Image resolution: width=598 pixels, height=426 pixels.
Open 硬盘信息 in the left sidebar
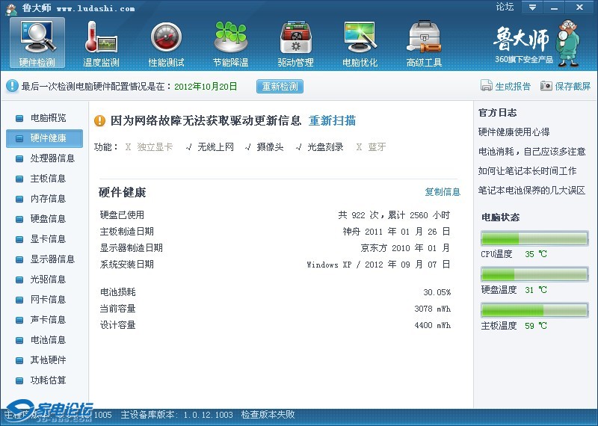pos(47,219)
